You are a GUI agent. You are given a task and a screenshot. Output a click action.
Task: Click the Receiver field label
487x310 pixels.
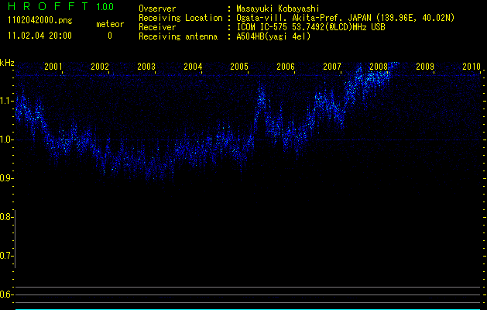pyautogui.click(x=157, y=27)
